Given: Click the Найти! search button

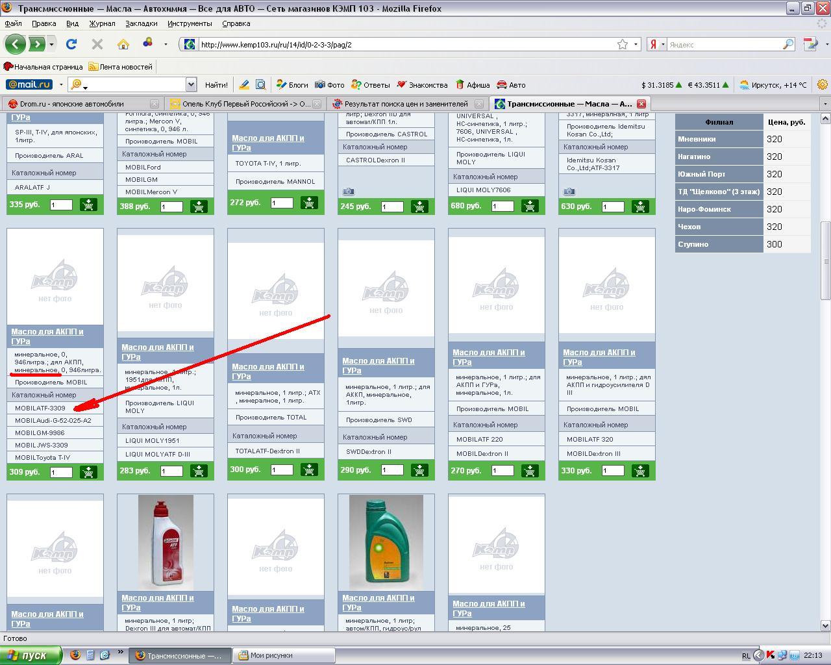Looking at the screenshot, I should [216, 84].
